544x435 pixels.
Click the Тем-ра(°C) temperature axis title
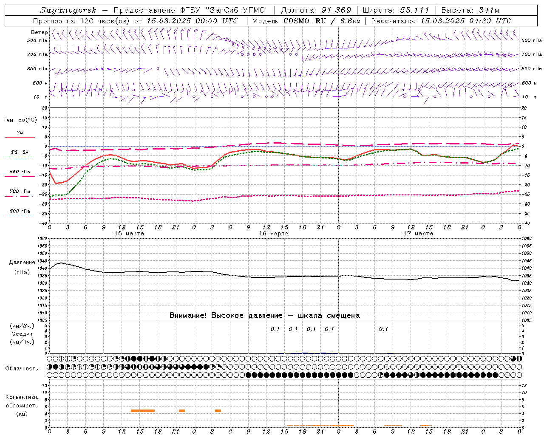pyautogui.click(x=20, y=120)
